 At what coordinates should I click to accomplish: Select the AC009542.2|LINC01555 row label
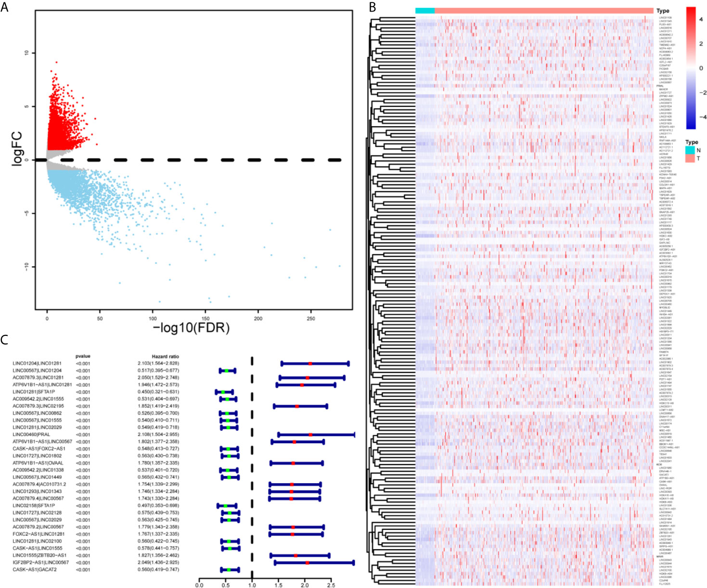38,399
